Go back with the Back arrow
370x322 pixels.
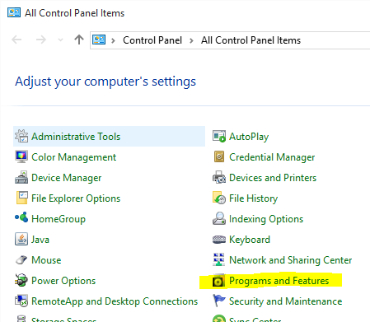(16, 40)
